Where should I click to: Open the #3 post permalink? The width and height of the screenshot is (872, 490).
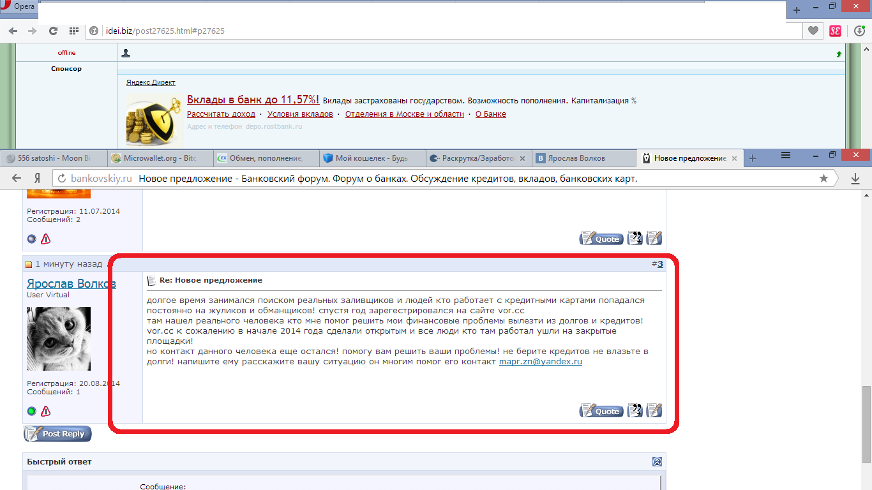[x=660, y=264]
